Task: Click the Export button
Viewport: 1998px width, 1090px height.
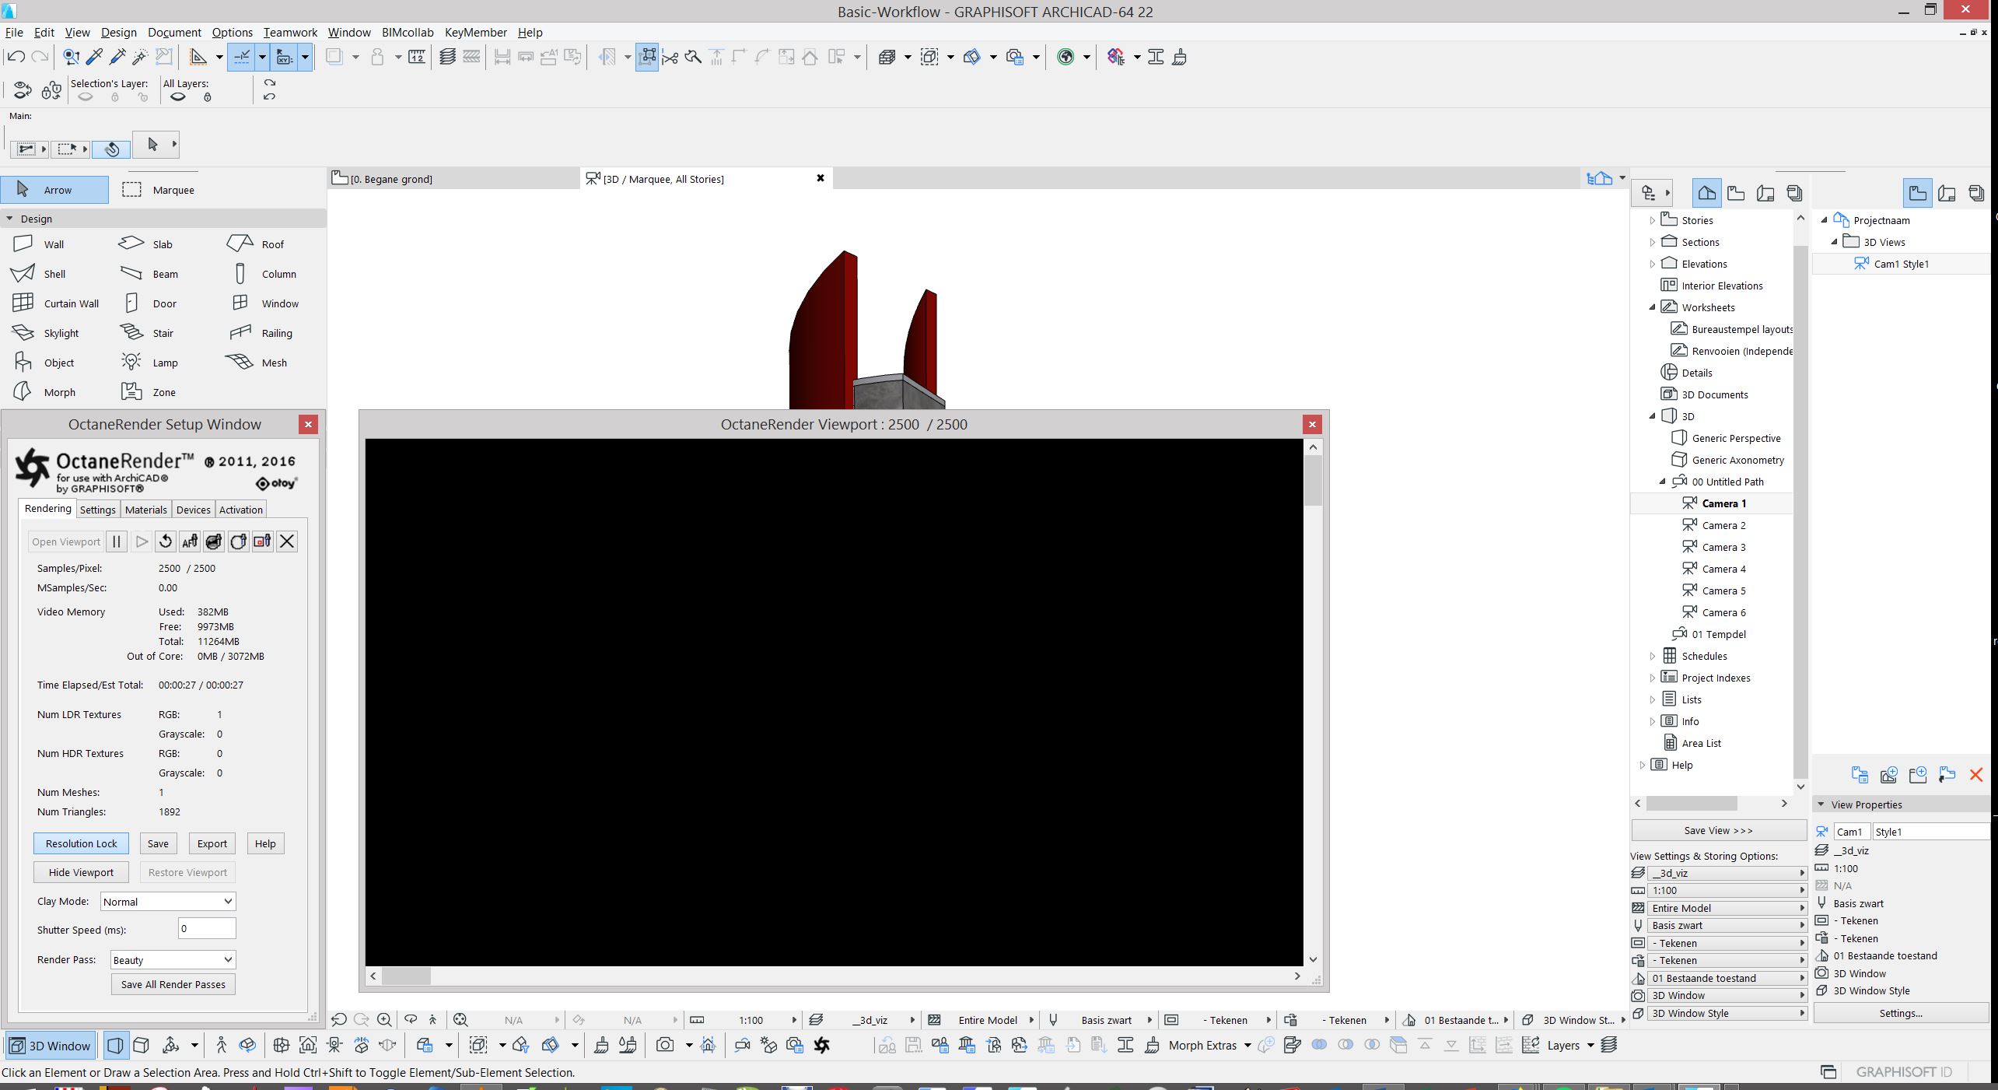Action: click(212, 843)
